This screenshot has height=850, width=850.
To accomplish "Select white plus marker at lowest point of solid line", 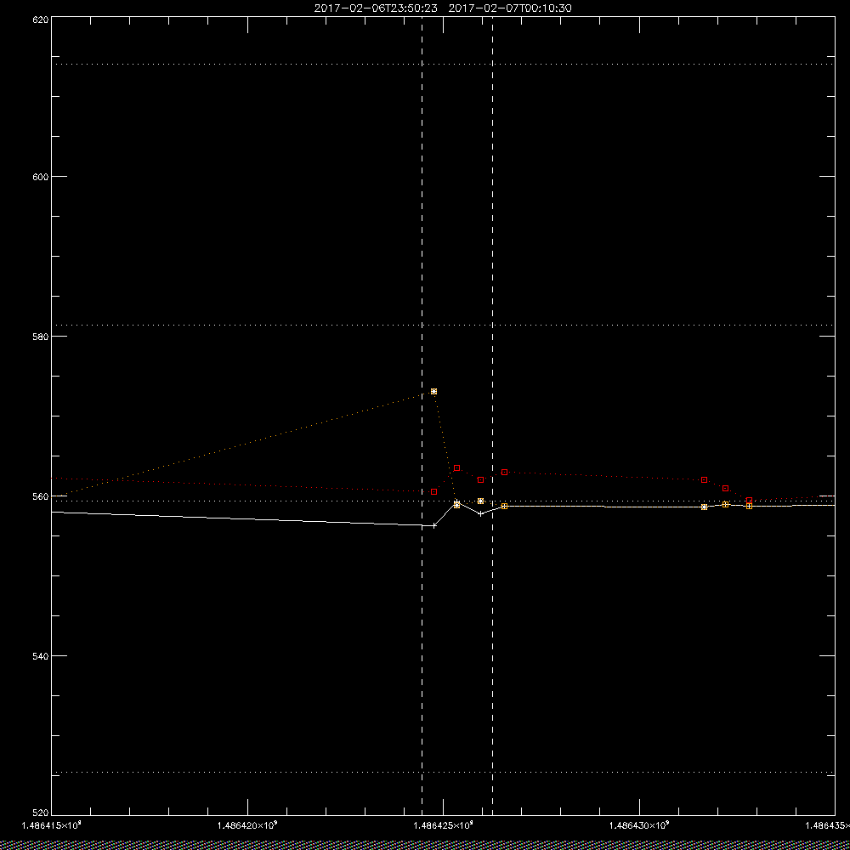I will [433, 525].
